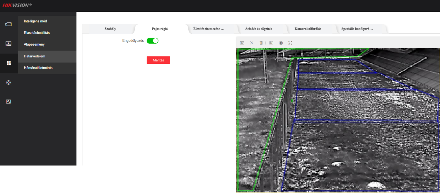
Task: Open Intelligens mód in the side menu
Action: [47, 21]
